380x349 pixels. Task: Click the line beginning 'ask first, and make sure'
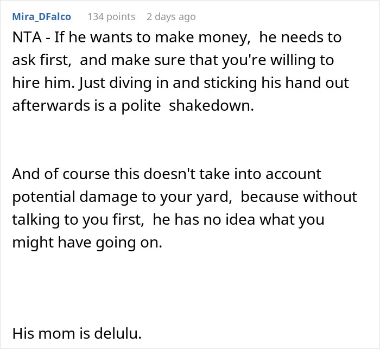pos(173,60)
